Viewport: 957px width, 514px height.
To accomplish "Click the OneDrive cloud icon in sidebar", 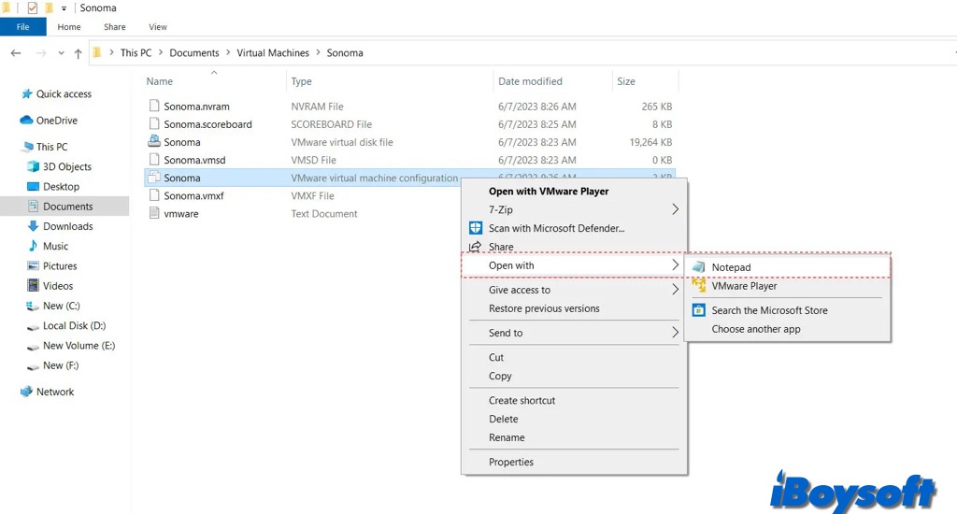I will (x=26, y=121).
